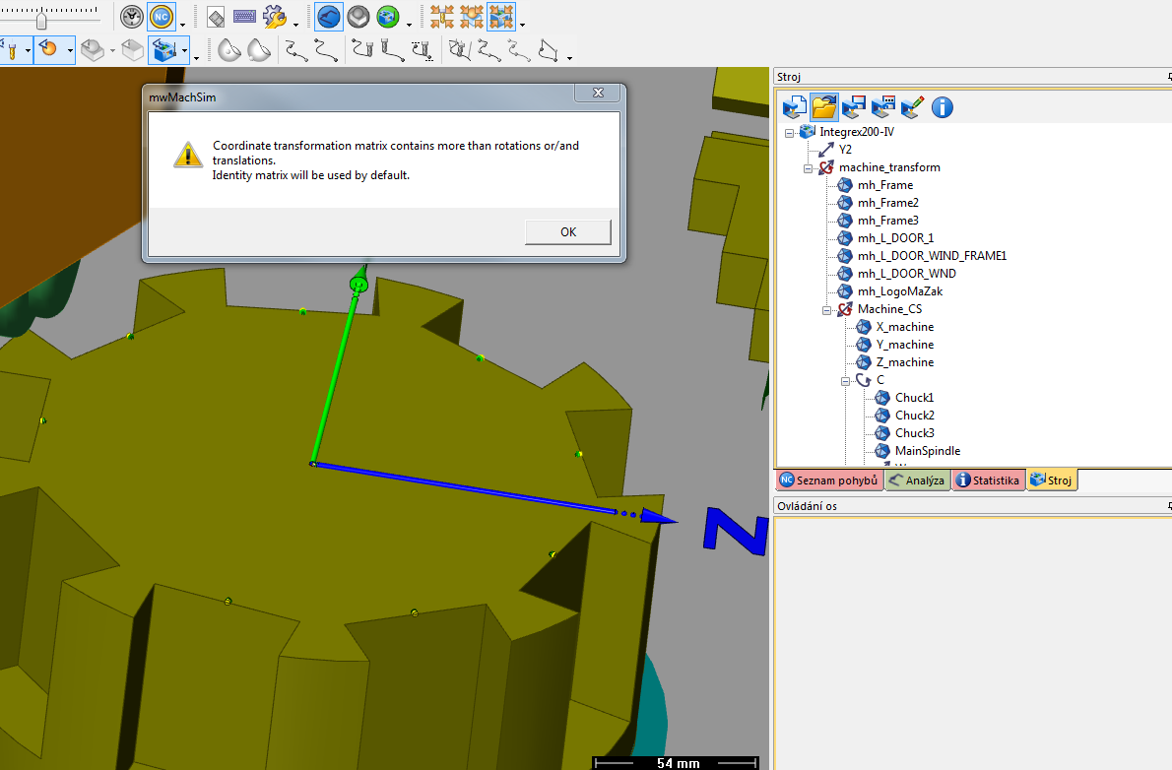Viewport: 1172px width, 770px height.
Task: Click the open machine folder icon
Action: click(824, 106)
